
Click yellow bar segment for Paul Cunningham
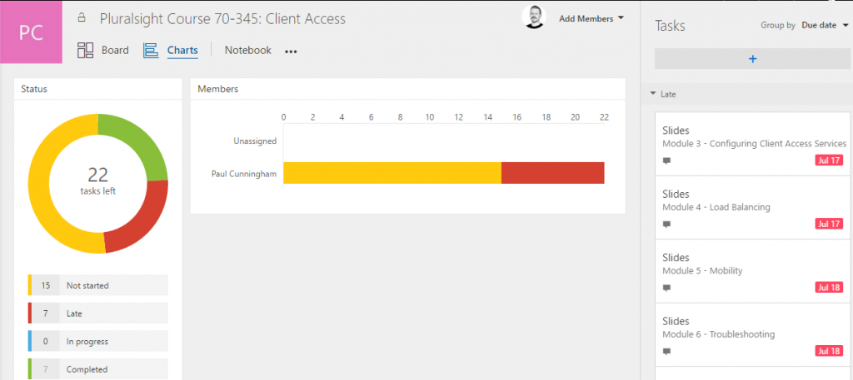[392, 173]
